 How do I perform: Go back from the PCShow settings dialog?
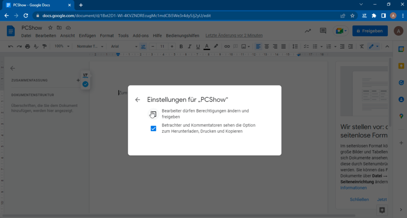click(x=138, y=100)
